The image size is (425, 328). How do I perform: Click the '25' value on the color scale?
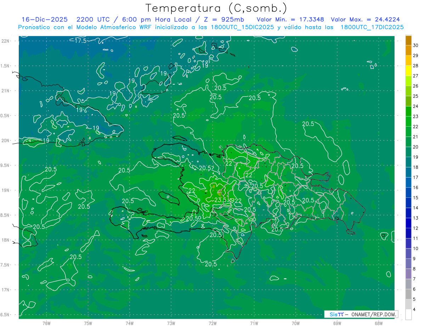click(x=416, y=96)
